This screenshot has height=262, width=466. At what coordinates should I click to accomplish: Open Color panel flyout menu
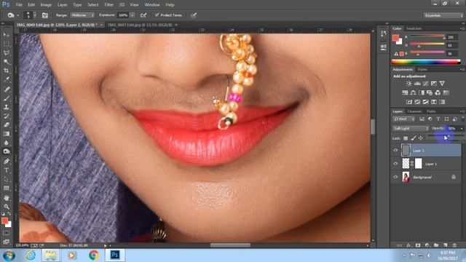pos(462,28)
